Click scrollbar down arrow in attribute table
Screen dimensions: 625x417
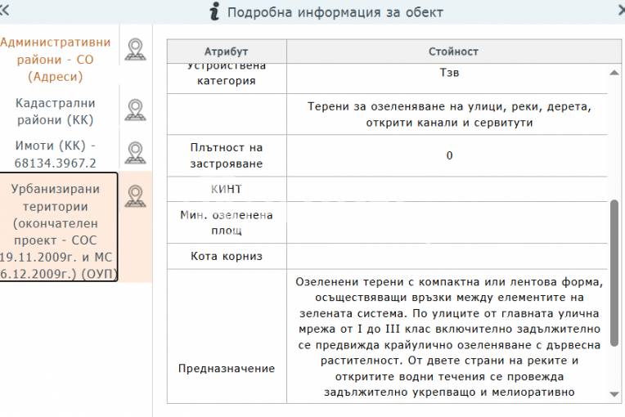pyautogui.click(x=614, y=394)
